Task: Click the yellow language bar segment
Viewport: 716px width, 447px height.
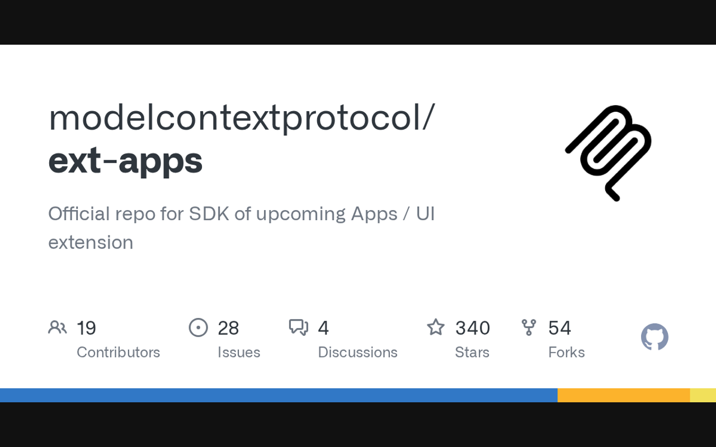Action: (703, 395)
